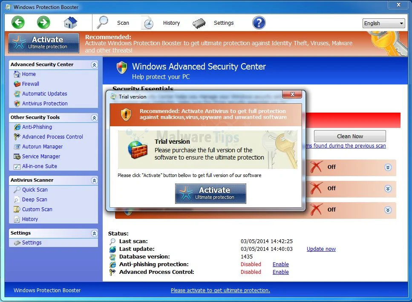Click 'Please activate to get ultimate protection' link
Screen dimensions: 412x302
220,290
